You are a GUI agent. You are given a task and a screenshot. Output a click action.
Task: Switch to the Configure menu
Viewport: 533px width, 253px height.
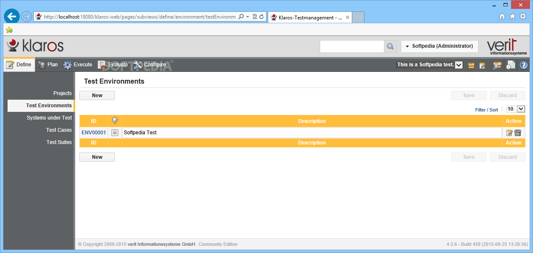(x=150, y=65)
